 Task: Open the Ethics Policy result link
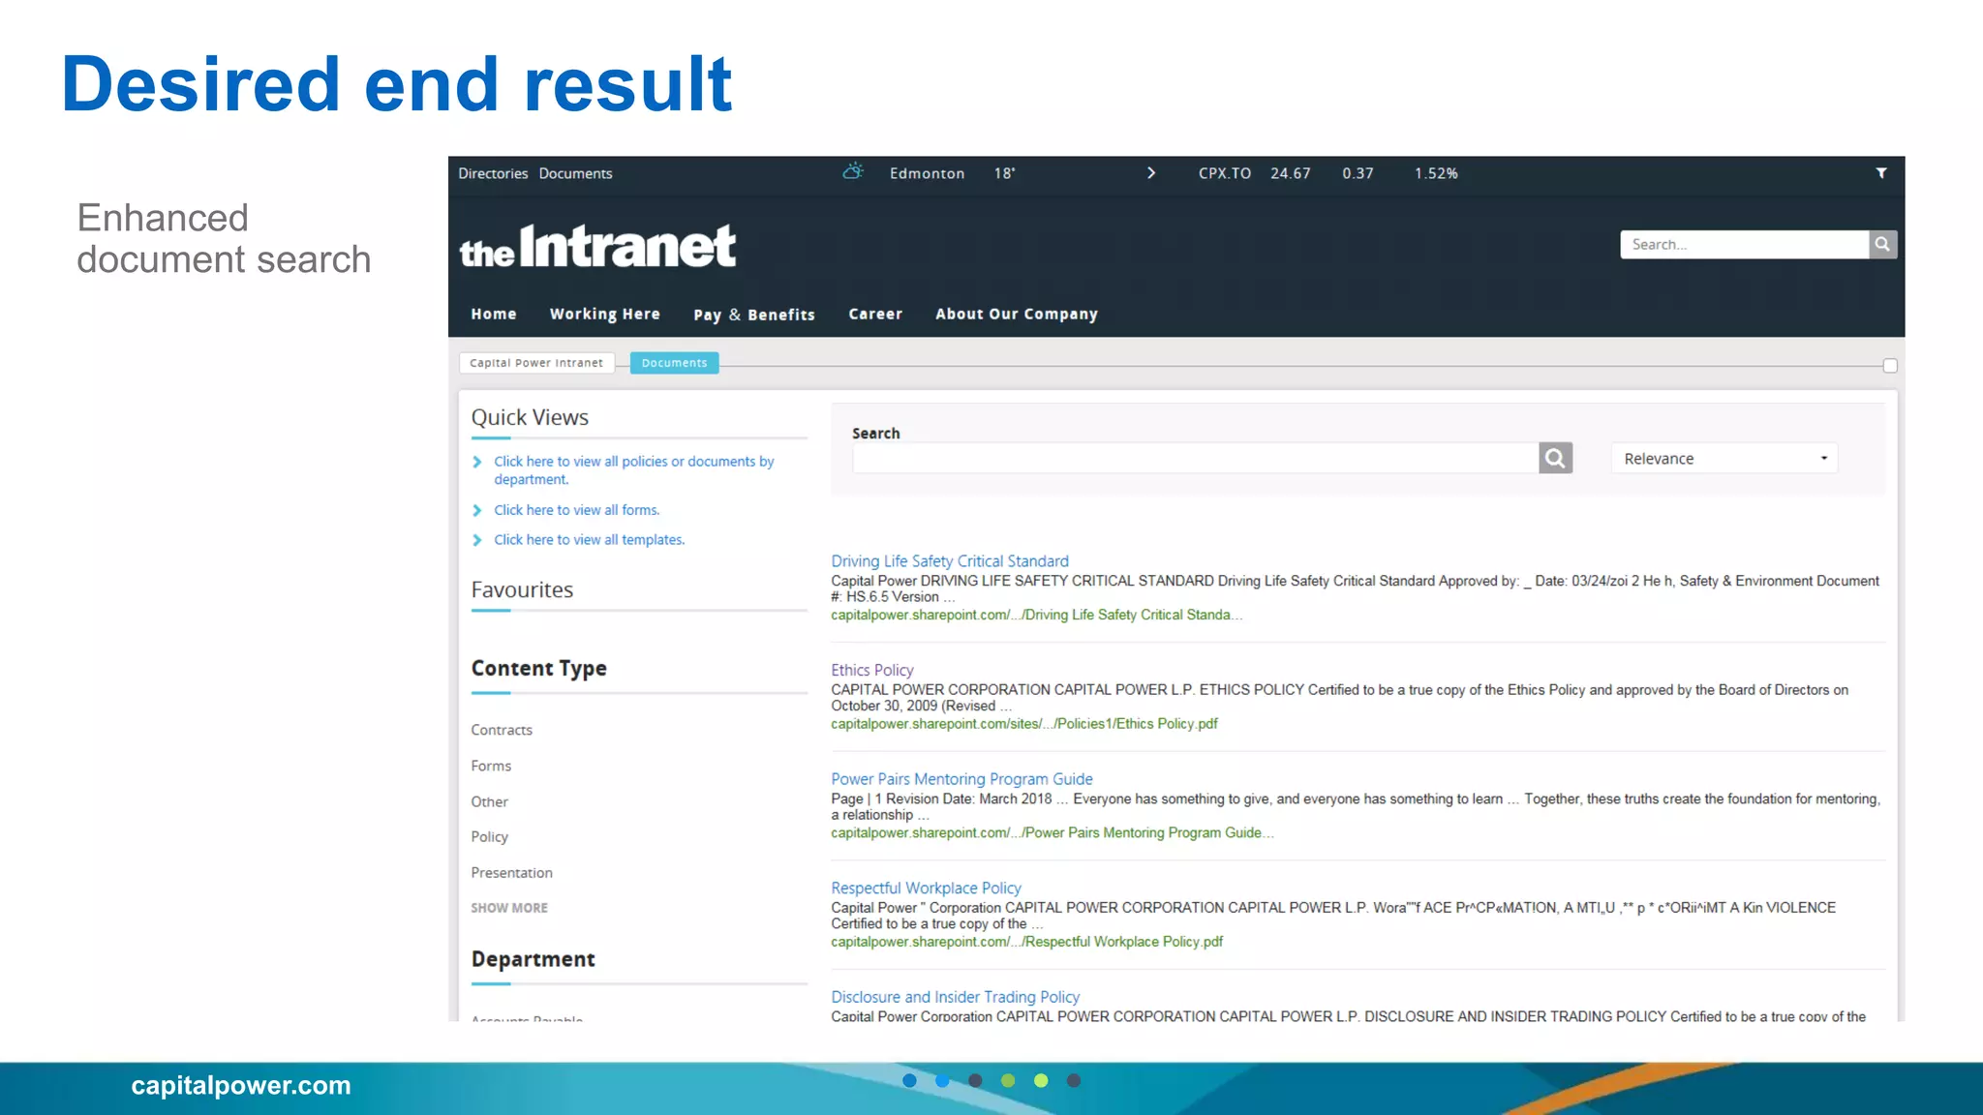[871, 670]
